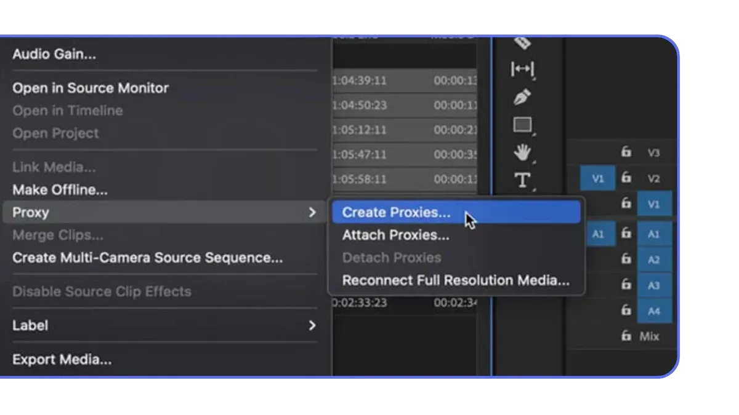Choose Reconnect Full Resolution Media...
This screenshot has width=739, height=415.
(456, 280)
